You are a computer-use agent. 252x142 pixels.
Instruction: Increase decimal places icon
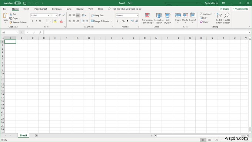(x=133, y=21)
